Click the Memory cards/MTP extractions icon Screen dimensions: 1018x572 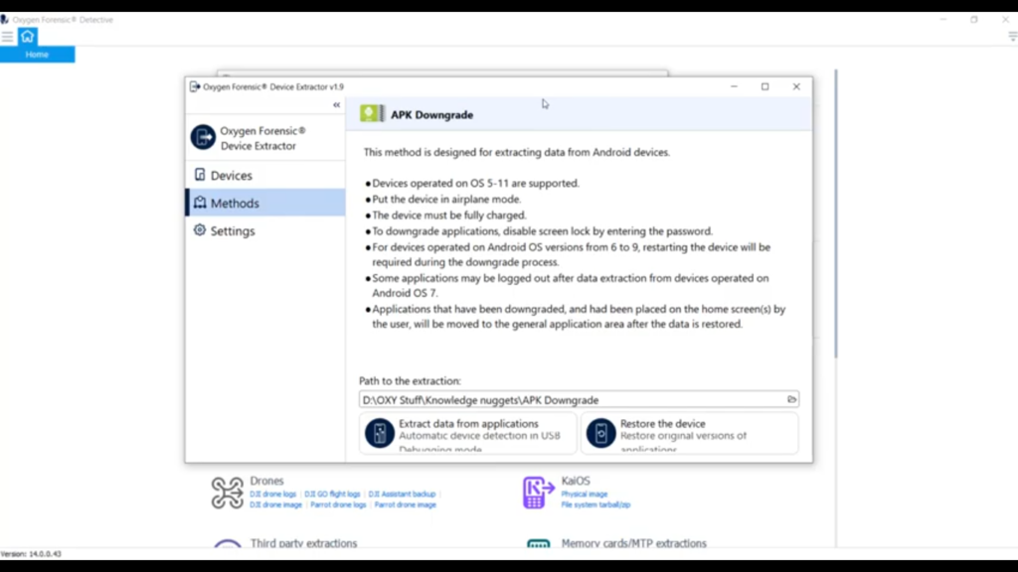click(x=538, y=545)
